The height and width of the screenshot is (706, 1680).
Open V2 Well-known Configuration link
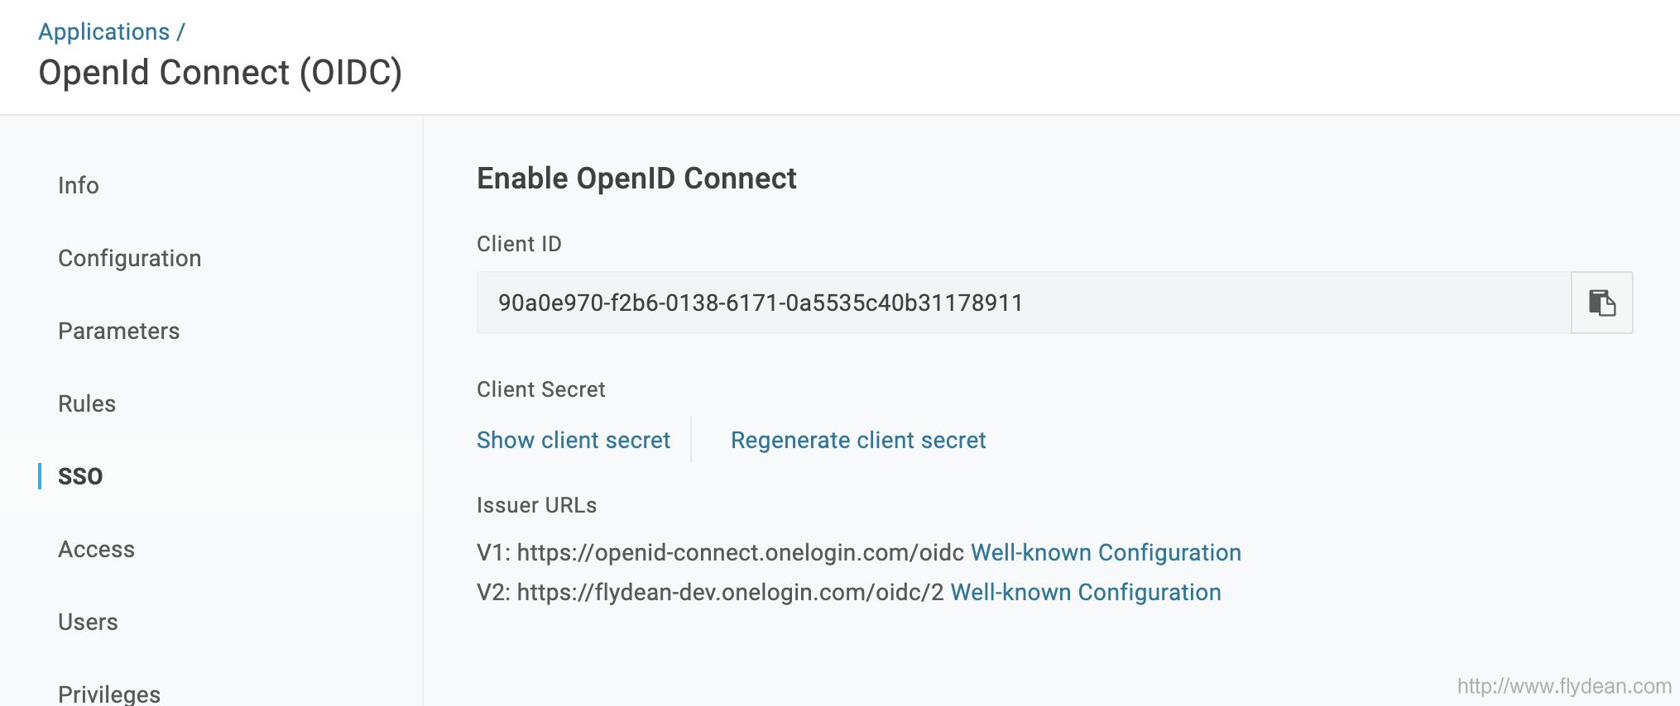pos(1085,592)
